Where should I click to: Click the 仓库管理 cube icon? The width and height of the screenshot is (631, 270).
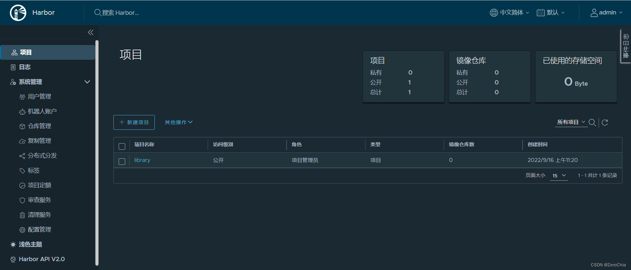(x=22, y=126)
